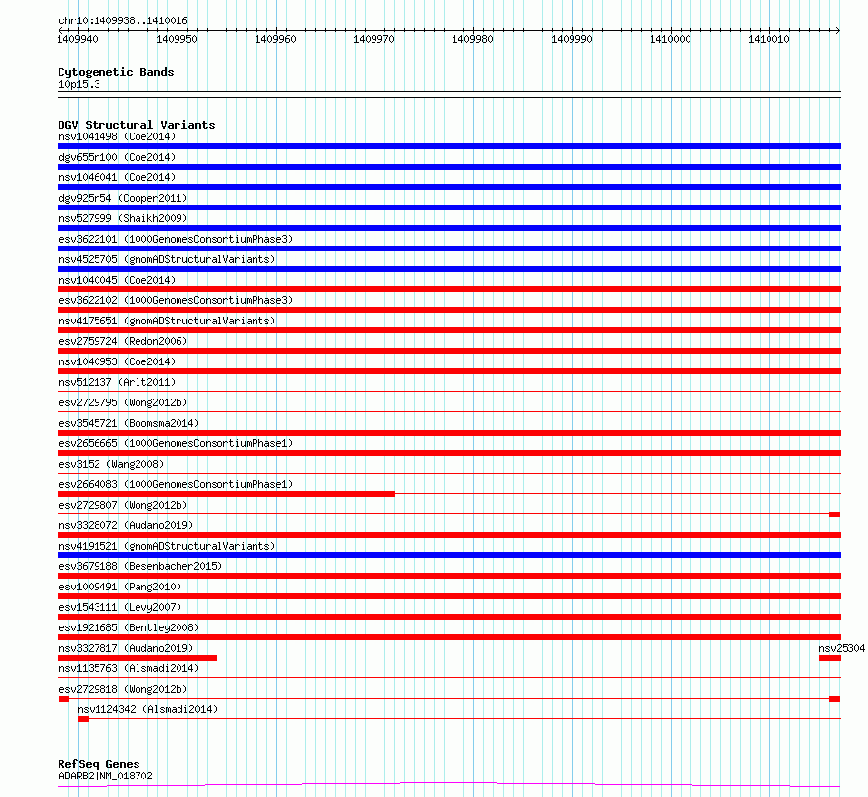This screenshot has width=868, height=797.
Task: Click the 1409940 ruler position label
Action: pos(77,39)
